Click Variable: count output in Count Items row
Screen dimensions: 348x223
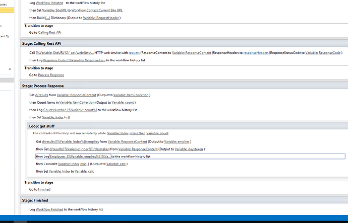123,102
